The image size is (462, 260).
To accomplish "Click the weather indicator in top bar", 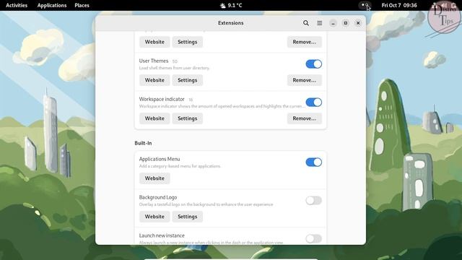I will (x=231, y=5).
